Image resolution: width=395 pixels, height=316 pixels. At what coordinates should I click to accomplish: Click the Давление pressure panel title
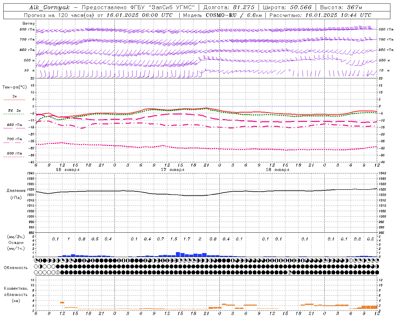click(16, 191)
